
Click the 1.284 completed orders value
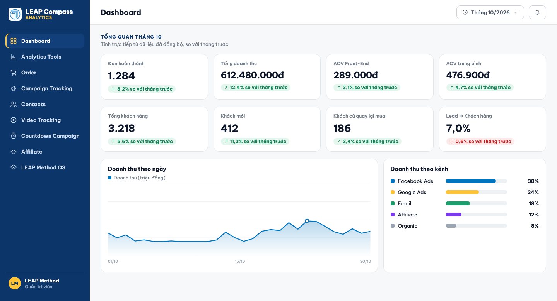tap(121, 76)
